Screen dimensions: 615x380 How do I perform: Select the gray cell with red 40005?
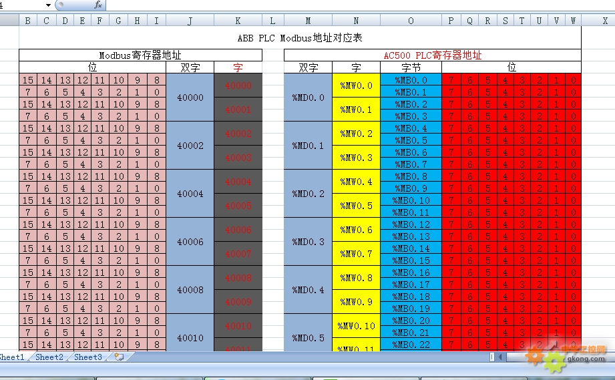(238, 206)
